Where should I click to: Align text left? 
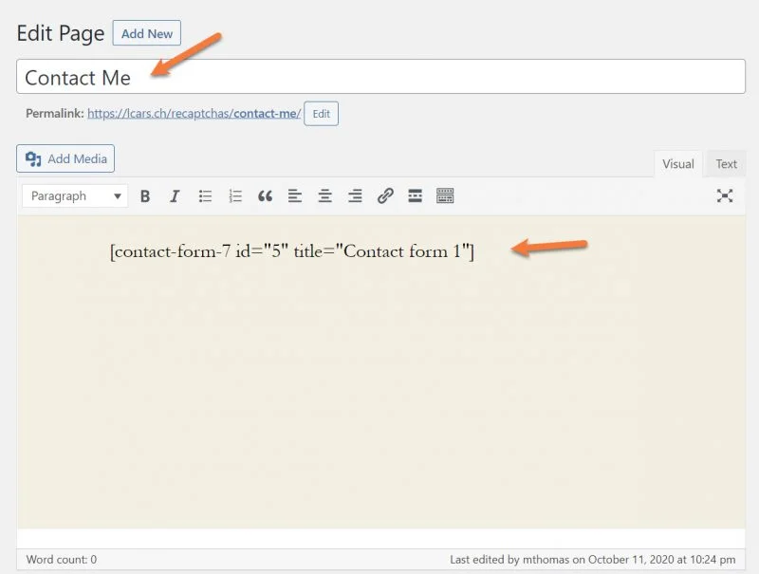pyautogui.click(x=295, y=196)
